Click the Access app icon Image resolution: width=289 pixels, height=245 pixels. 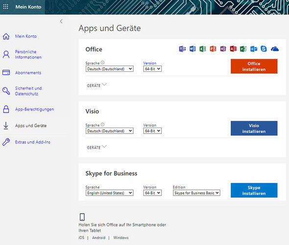(233, 49)
